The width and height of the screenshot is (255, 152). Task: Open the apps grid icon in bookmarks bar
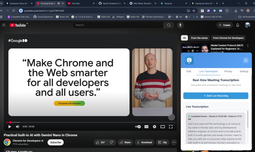[1, 17]
